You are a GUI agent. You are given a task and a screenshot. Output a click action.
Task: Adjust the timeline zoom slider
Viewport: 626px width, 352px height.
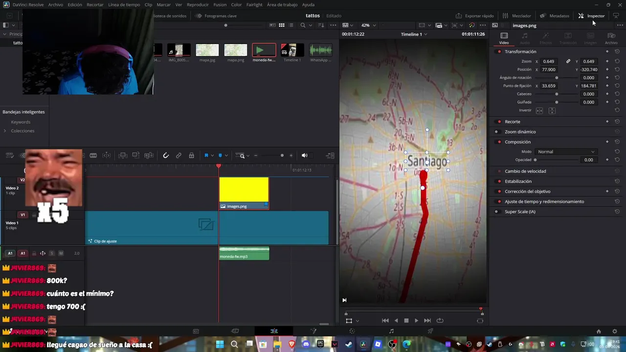pyautogui.click(x=282, y=155)
